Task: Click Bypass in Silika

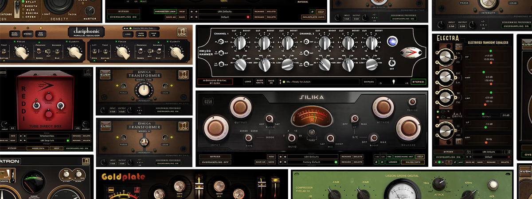Action: (215, 157)
